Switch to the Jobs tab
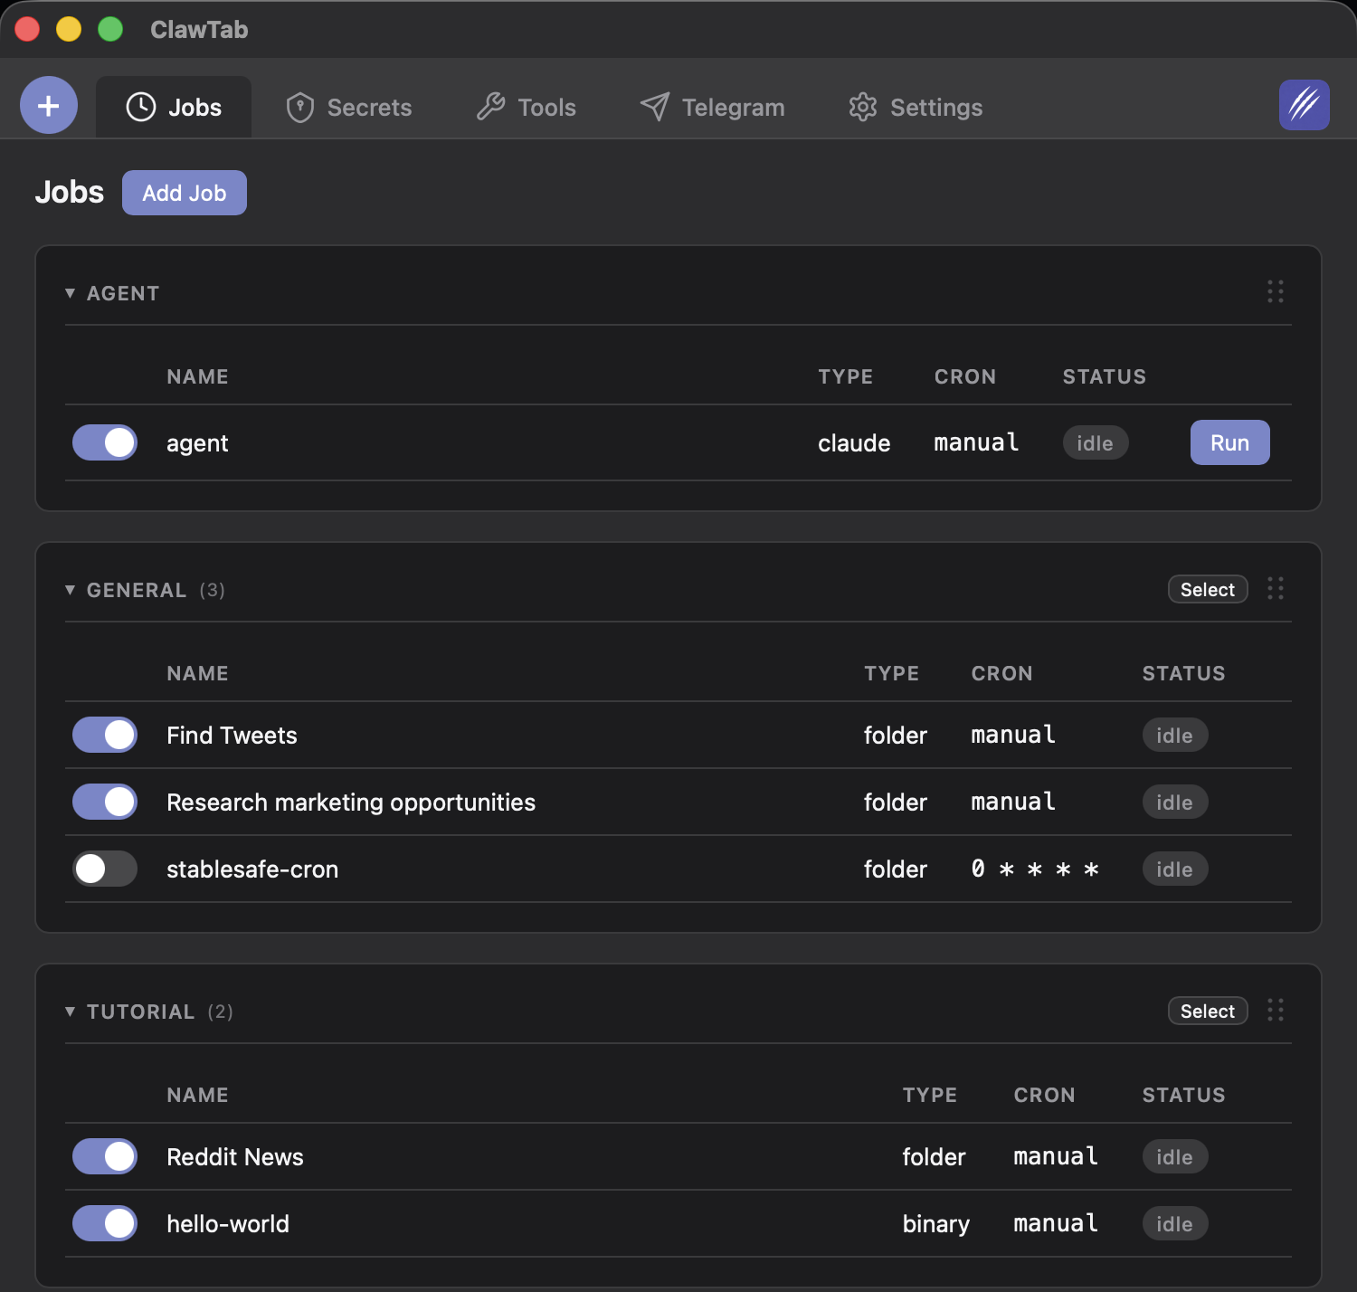Screen dimensions: 1357x1292 click(174, 107)
